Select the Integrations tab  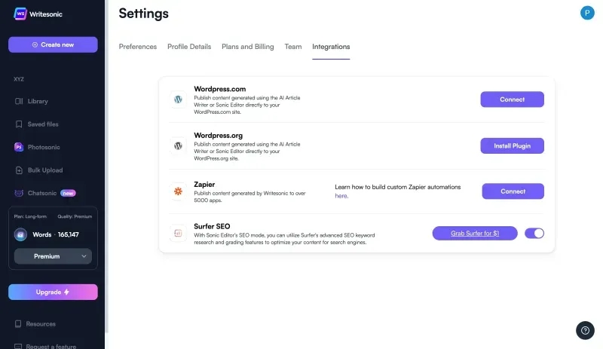click(x=331, y=47)
